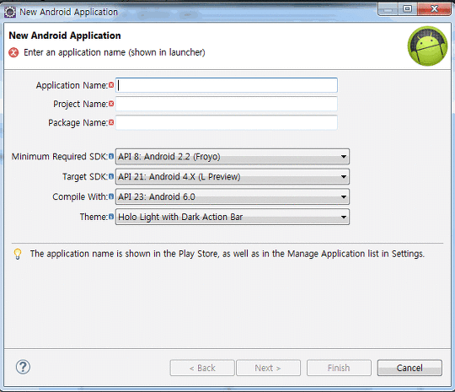The width and height of the screenshot is (455, 392).
Task: Click the Android robot logo
Action: coord(427,46)
